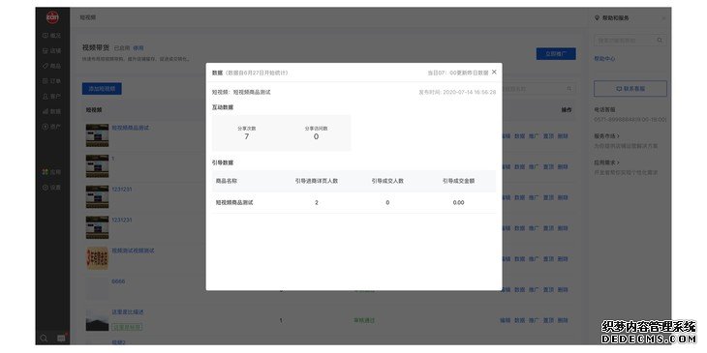The image size is (707, 353).
Task: Click 短视频商品测试 cell in the 引导数据 table
Action: pos(234,203)
